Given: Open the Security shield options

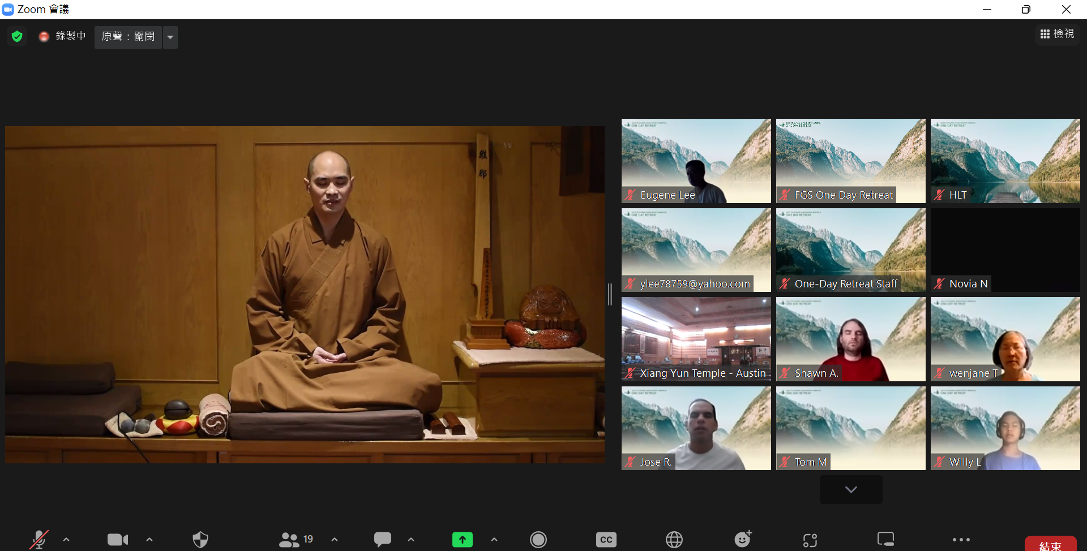Looking at the screenshot, I should click(x=200, y=540).
